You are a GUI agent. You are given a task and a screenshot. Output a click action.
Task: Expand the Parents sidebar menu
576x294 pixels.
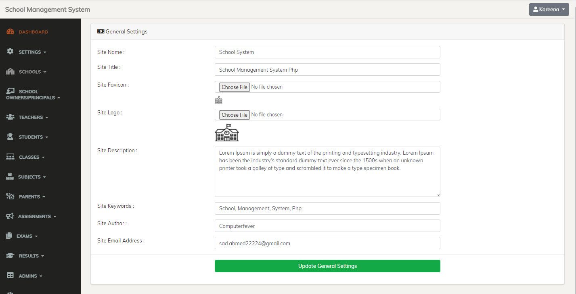[x=32, y=197]
